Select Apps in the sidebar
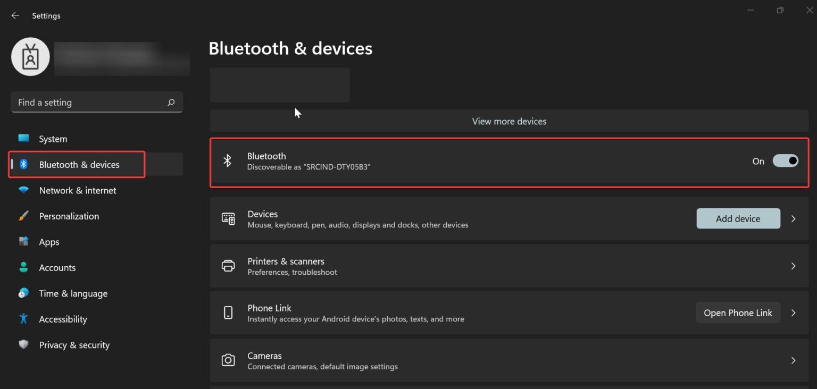The width and height of the screenshot is (817, 389). [49, 242]
